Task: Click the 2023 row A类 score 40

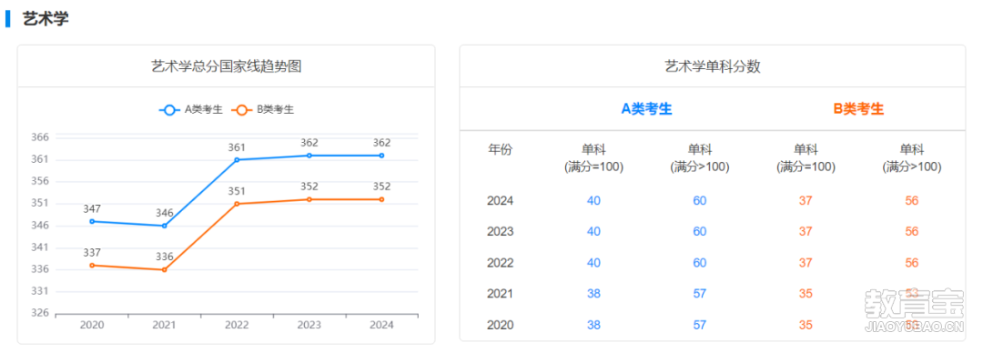Action: (x=593, y=232)
